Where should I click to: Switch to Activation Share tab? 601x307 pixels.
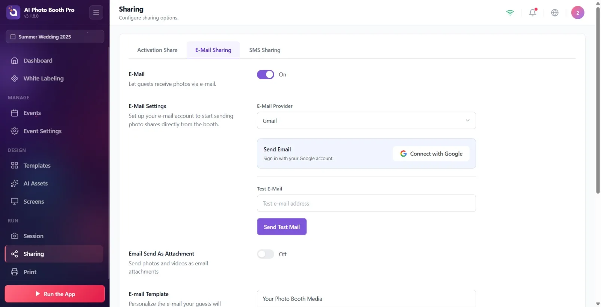[157, 50]
